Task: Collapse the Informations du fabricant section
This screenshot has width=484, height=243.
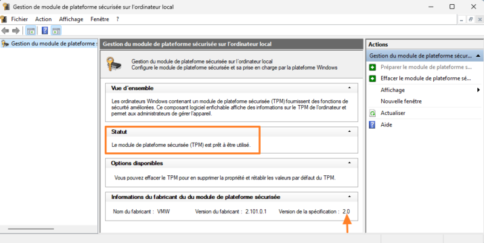Action: pyautogui.click(x=350, y=196)
